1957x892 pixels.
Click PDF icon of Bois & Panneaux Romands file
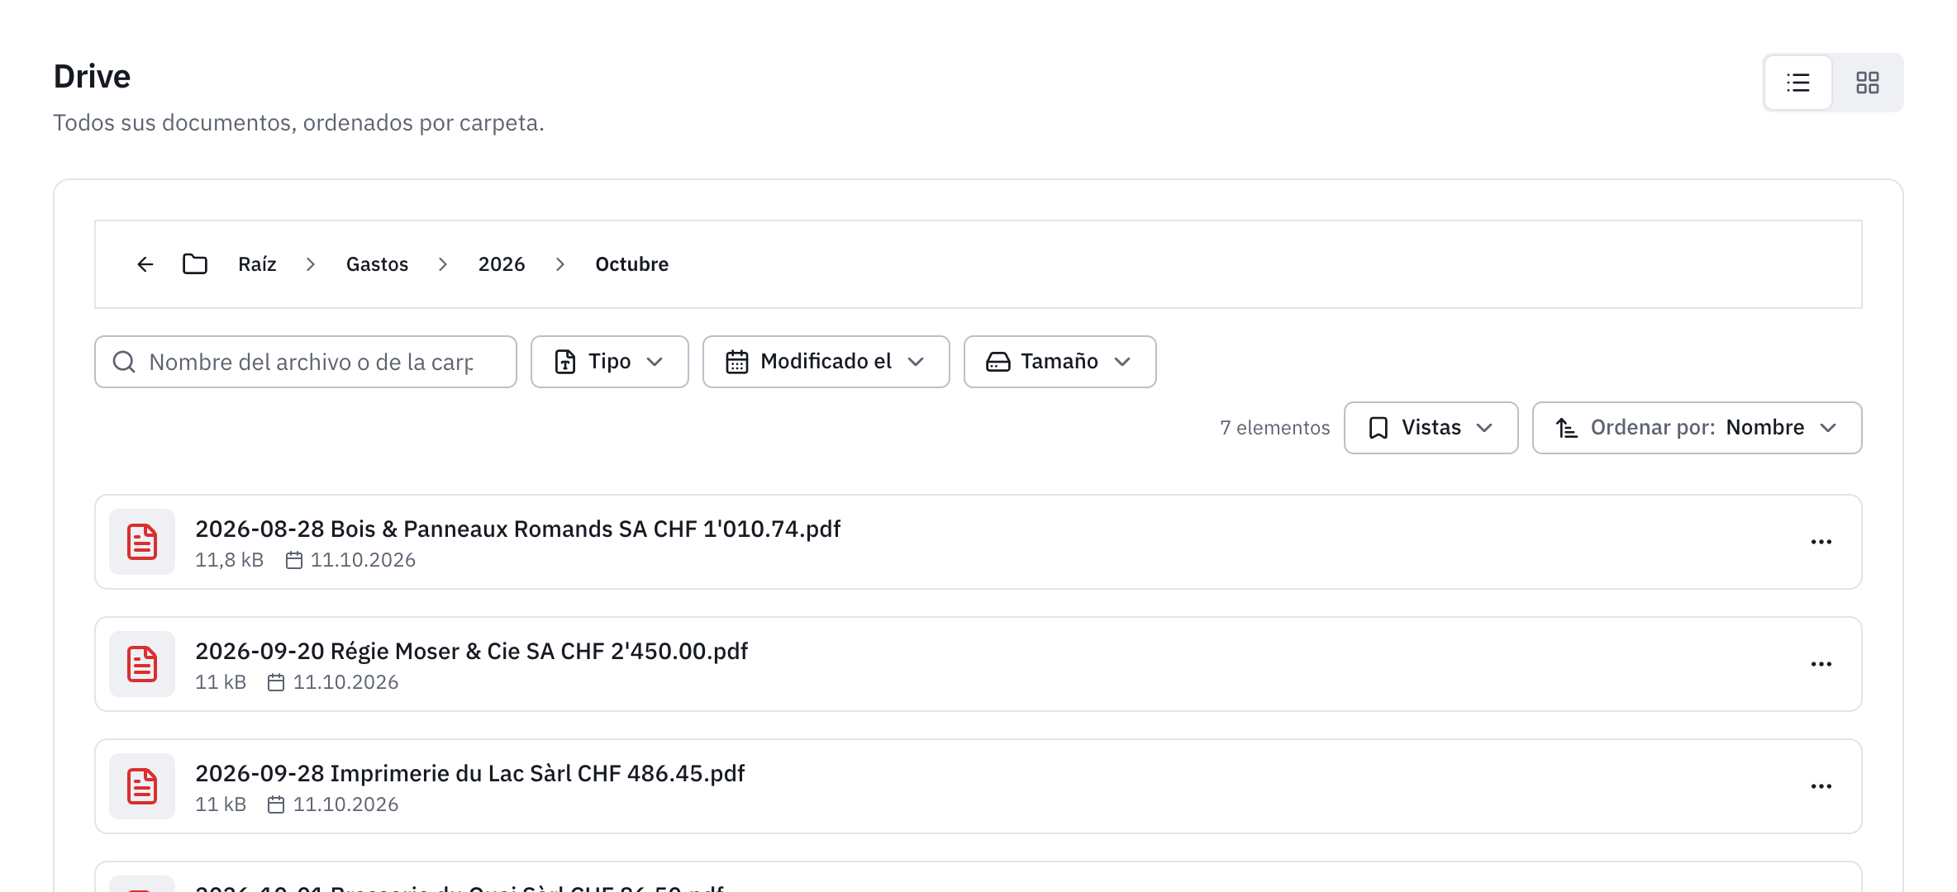tap(142, 542)
